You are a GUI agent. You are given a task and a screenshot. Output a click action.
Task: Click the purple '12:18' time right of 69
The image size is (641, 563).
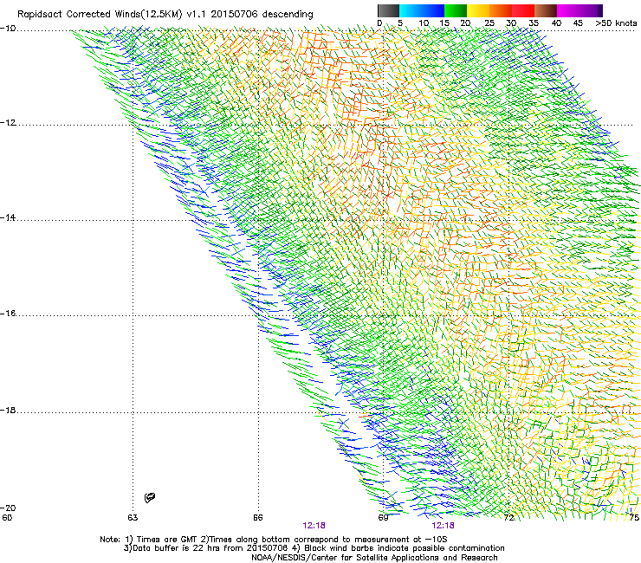coord(444,526)
